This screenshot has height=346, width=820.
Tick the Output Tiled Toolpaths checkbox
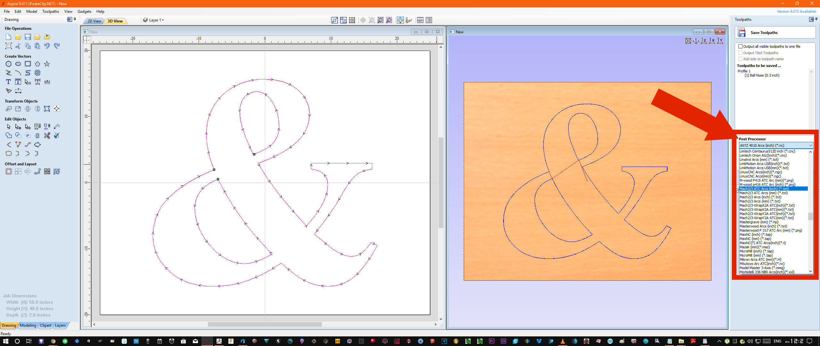[740, 53]
